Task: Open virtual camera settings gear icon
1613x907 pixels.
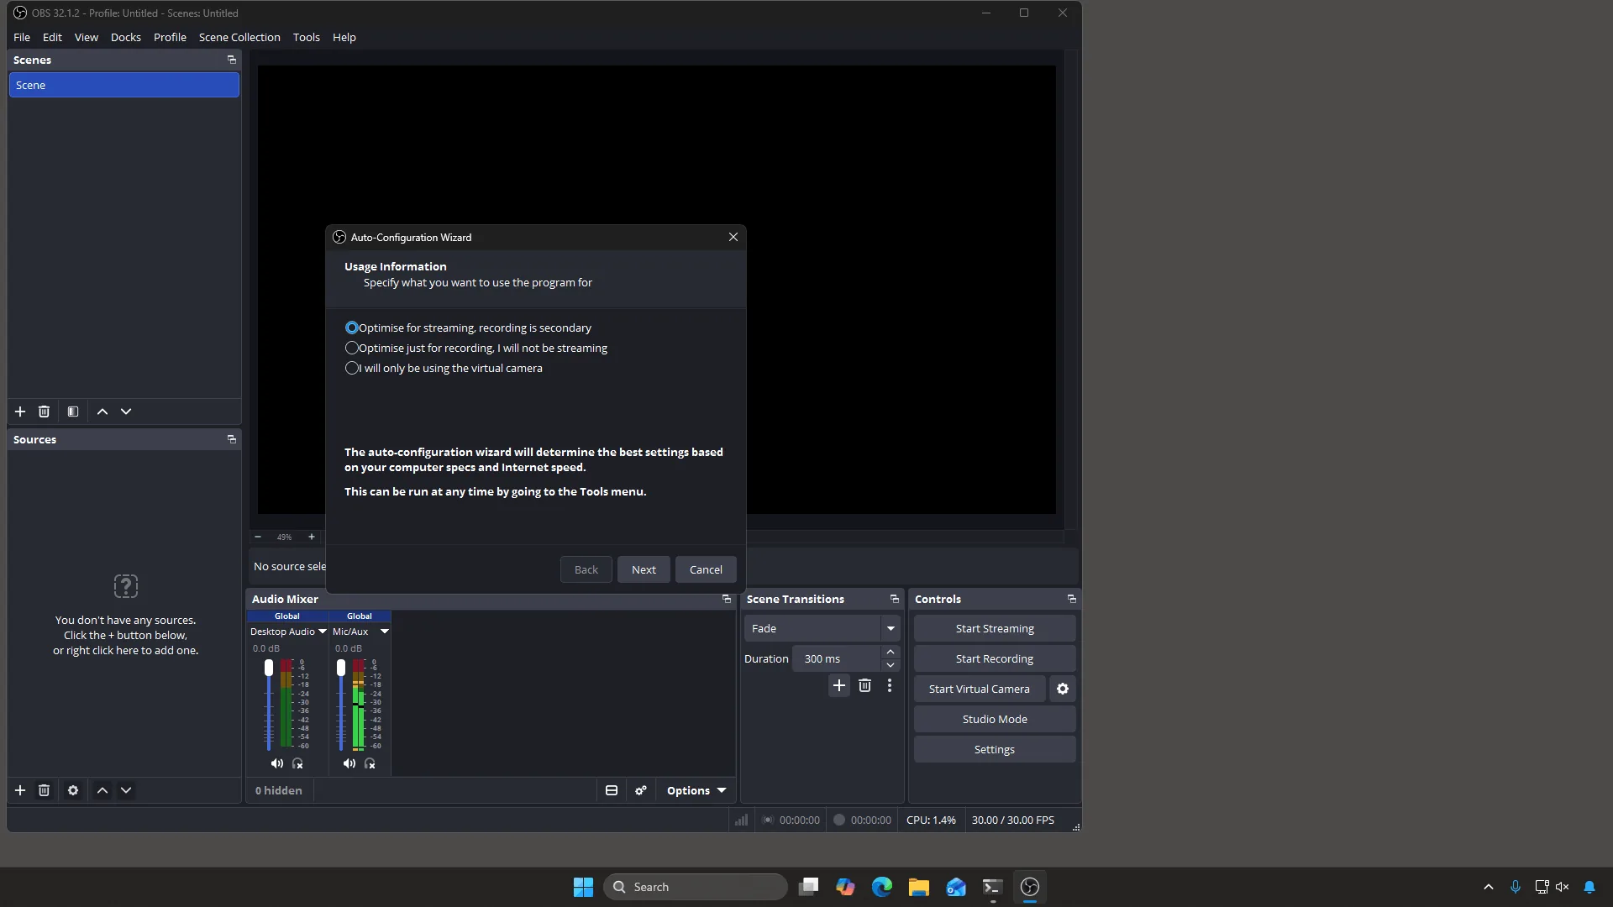Action: (1063, 689)
